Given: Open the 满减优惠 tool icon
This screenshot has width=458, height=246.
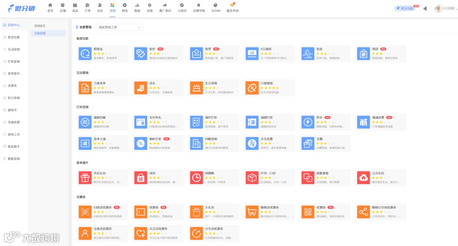Looking at the screenshot, I should [363, 122].
